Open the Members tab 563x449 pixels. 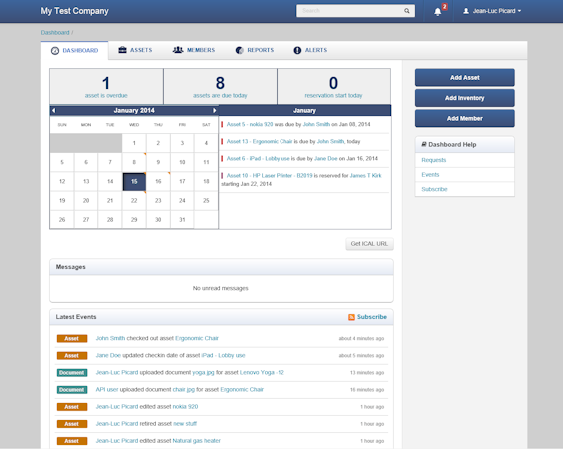pos(194,50)
